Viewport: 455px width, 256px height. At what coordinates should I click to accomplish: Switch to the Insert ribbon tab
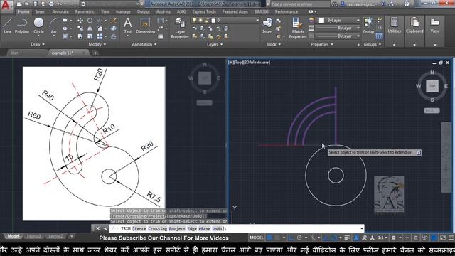(x=41, y=11)
